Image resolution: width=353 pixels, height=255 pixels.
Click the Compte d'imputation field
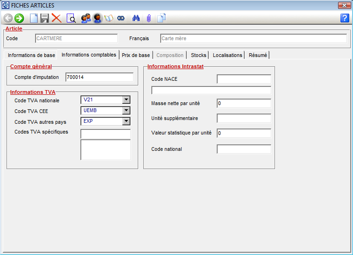click(99, 77)
